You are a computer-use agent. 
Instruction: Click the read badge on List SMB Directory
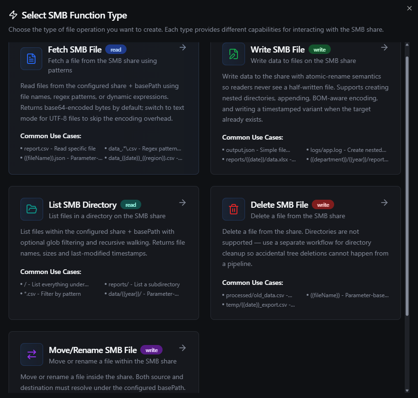(x=131, y=205)
